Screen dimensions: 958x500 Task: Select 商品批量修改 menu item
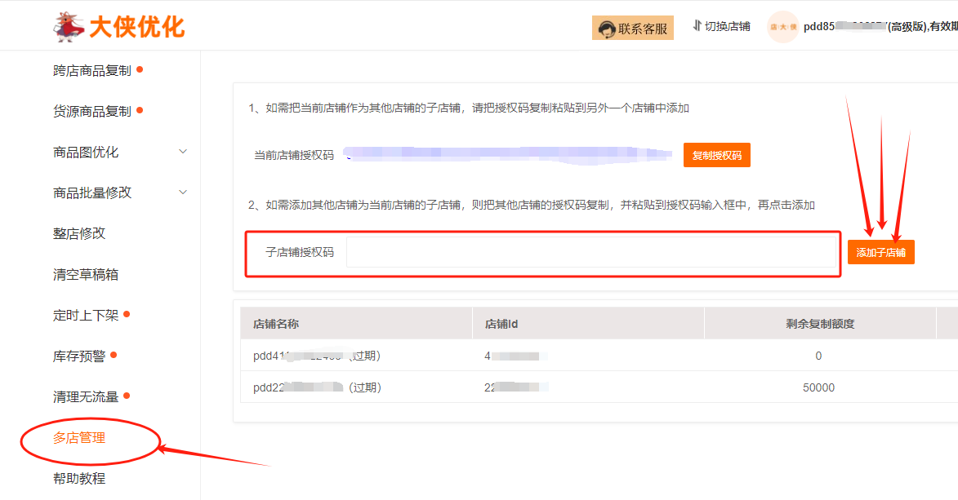[92, 193]
